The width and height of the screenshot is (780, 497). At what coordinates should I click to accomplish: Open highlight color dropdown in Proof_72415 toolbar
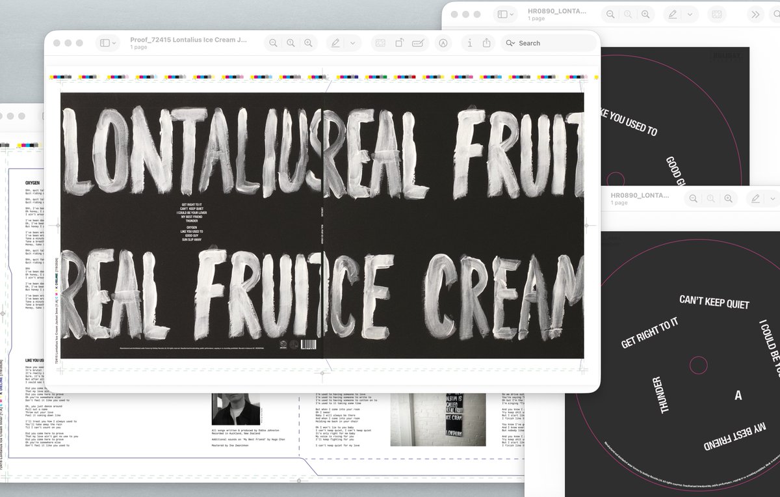pos(353,43)
